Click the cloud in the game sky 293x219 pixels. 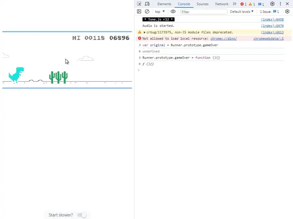(85, 58)
